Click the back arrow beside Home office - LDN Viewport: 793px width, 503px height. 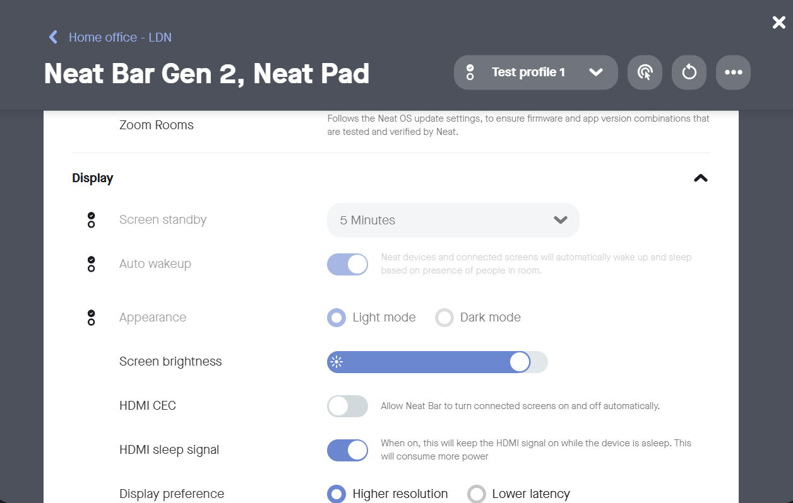53,37
